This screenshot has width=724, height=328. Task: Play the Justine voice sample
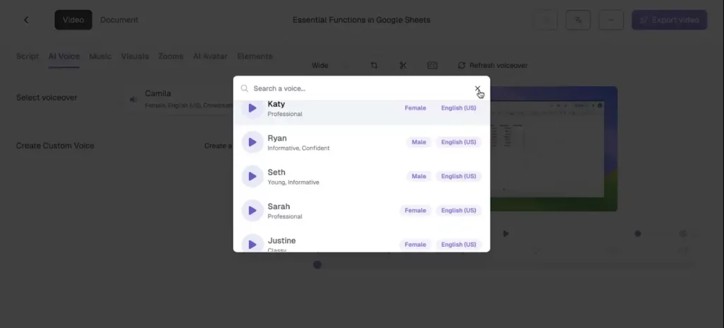(x=252, y=243)
